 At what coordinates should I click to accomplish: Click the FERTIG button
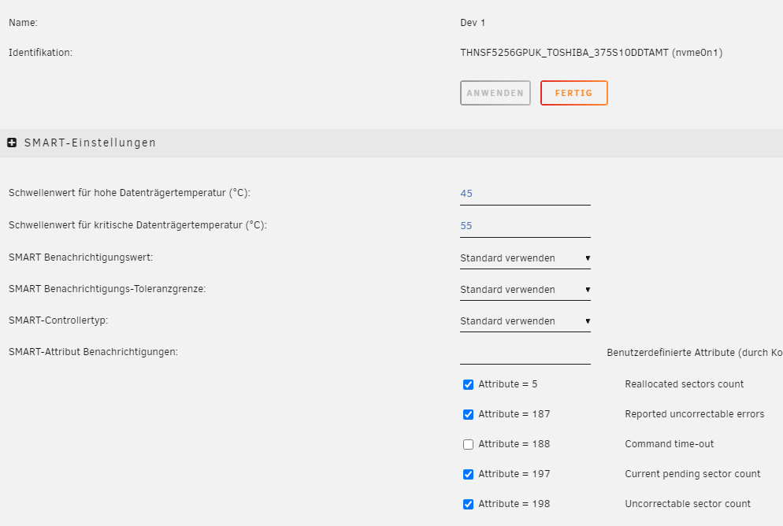[573, 93]
